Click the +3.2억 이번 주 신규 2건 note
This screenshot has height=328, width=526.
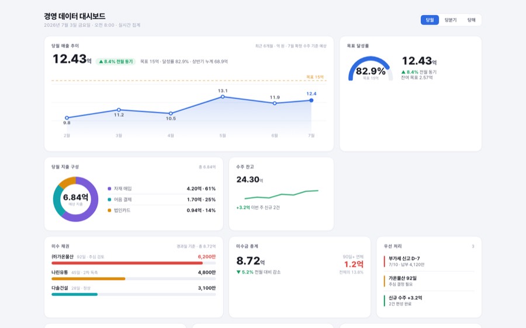point(258,208)
